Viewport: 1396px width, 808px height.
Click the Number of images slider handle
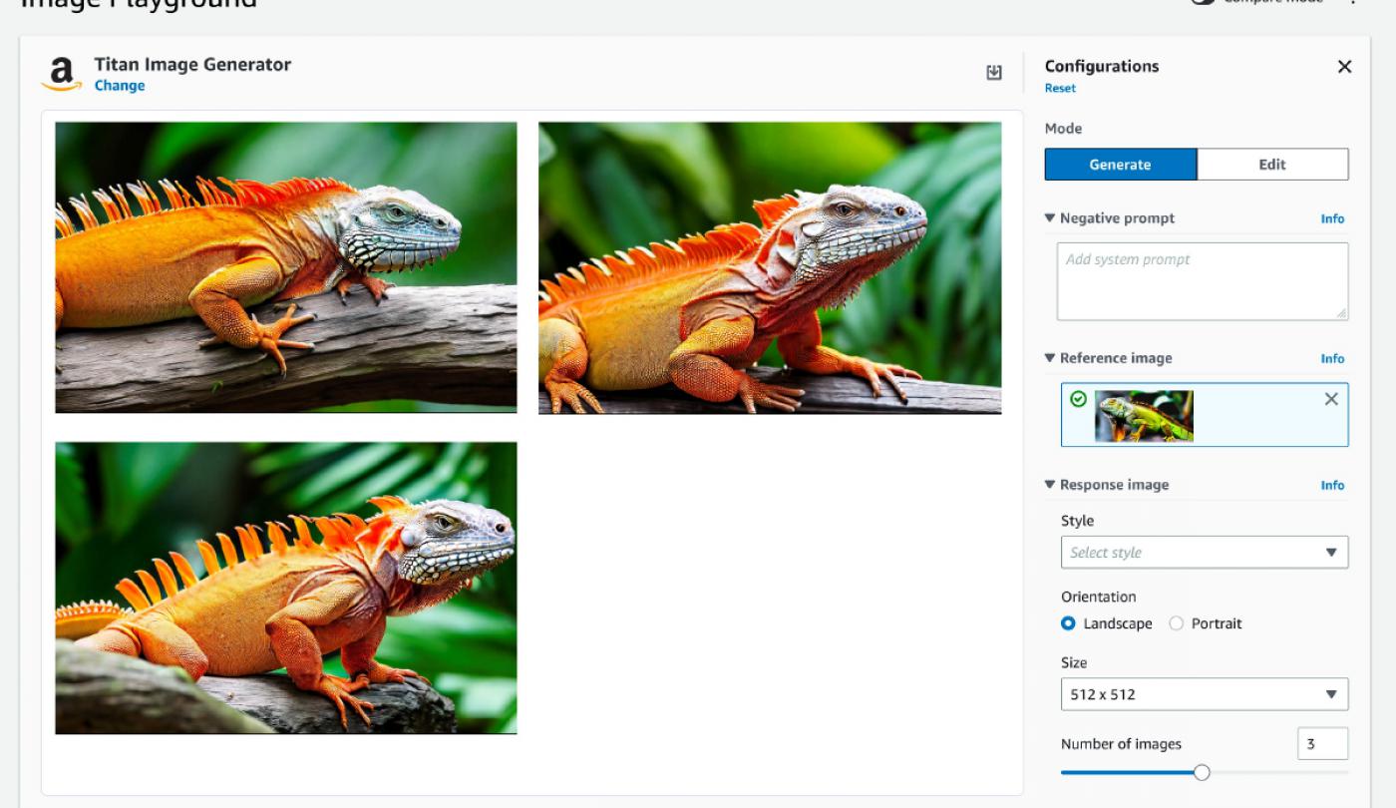point(1202,772)
